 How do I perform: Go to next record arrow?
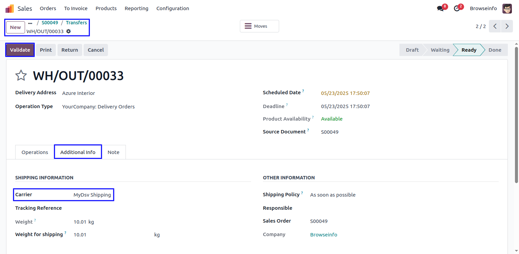coord(507,26)
